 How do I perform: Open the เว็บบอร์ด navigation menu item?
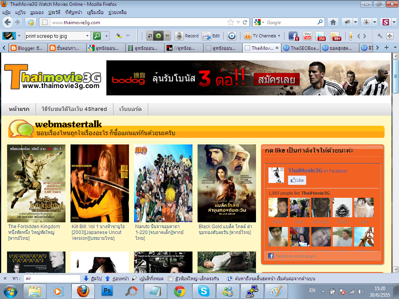[x=130, y=109]
